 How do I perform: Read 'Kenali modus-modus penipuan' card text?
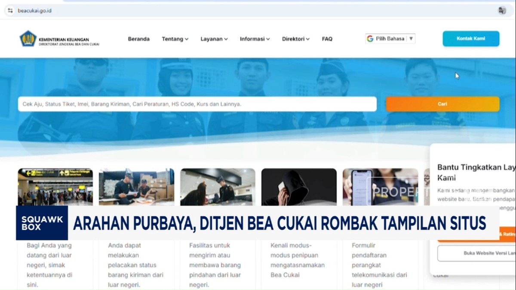click(x=298, y=260)
